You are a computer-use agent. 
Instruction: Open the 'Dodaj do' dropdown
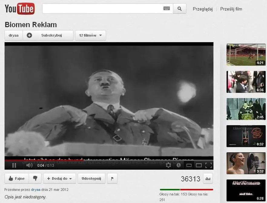(59, 178)
